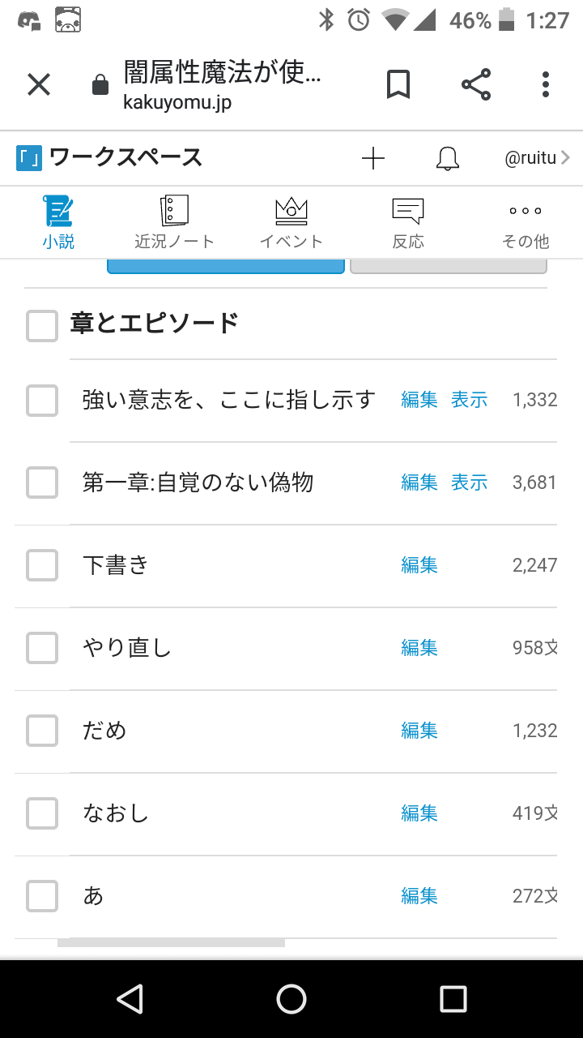Viewport: 583px width, 1038px height.
Task: Switch to the 近況ノート tab
Action: 174,221
